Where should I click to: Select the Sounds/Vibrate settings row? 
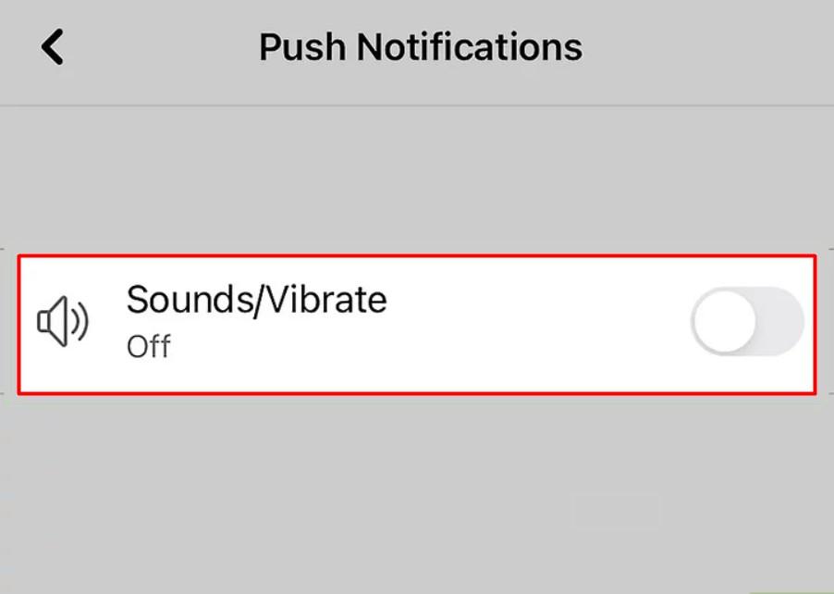click(416, 322)
